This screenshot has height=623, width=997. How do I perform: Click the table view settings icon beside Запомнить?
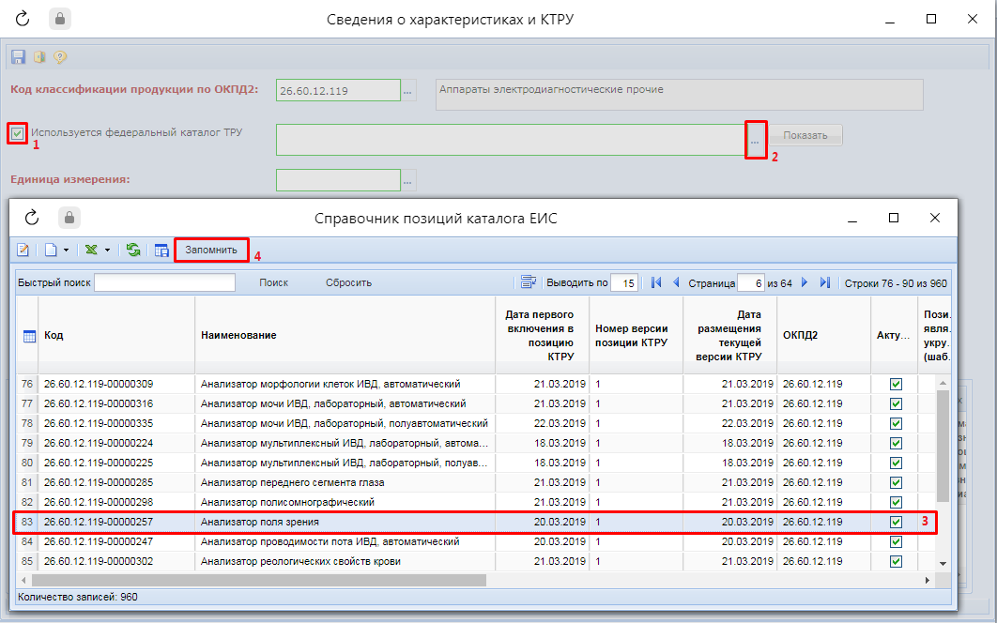tap(161, 251)
